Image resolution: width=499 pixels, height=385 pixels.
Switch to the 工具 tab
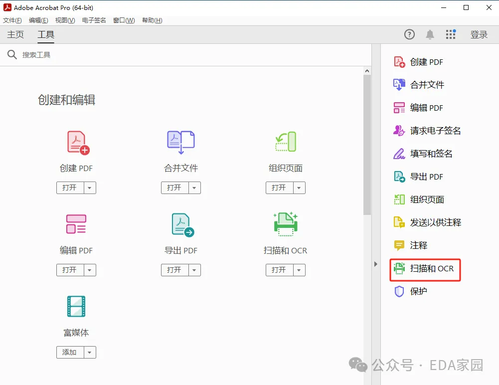tap(46, 34)
